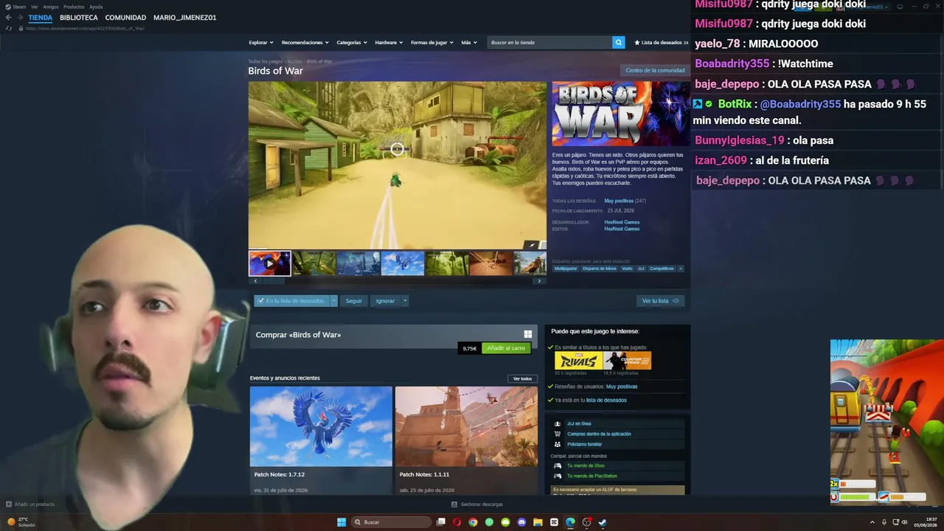Open the MARIO_JIMENEZ01 profile tab

click(x=185, y=18)
